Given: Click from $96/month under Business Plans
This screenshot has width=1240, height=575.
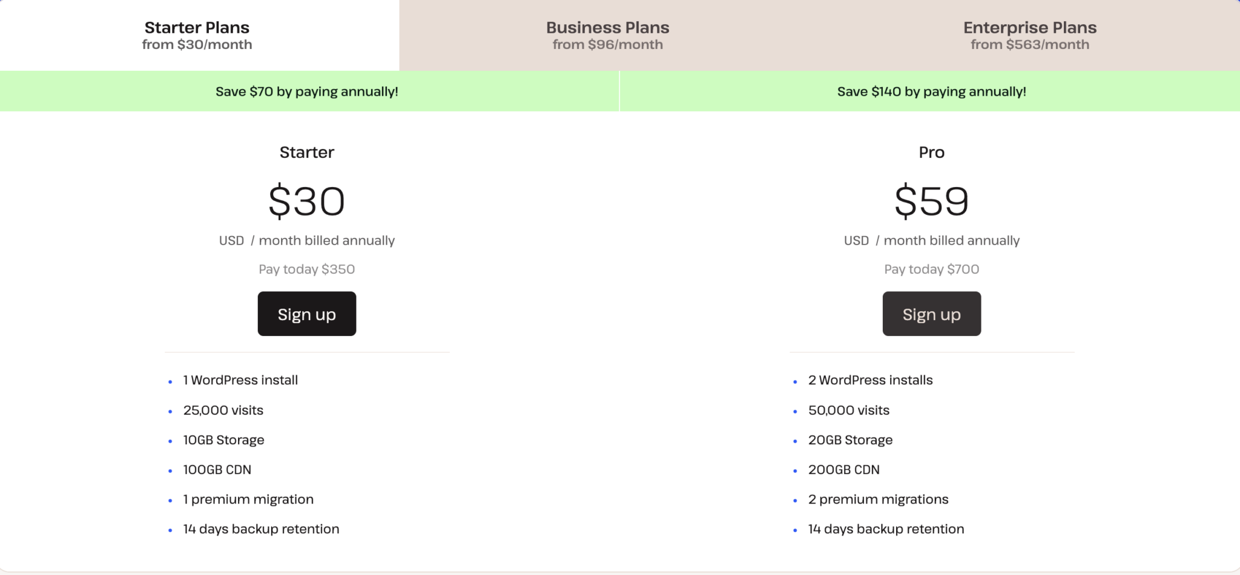Looking at the screenshot, I should click(x=607, y=44).
